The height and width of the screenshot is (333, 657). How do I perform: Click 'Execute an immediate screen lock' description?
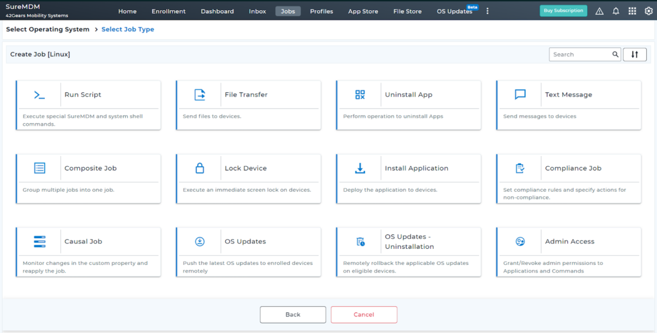tap(247, 190)
